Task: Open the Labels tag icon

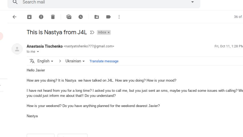Action: coord(108,17)
